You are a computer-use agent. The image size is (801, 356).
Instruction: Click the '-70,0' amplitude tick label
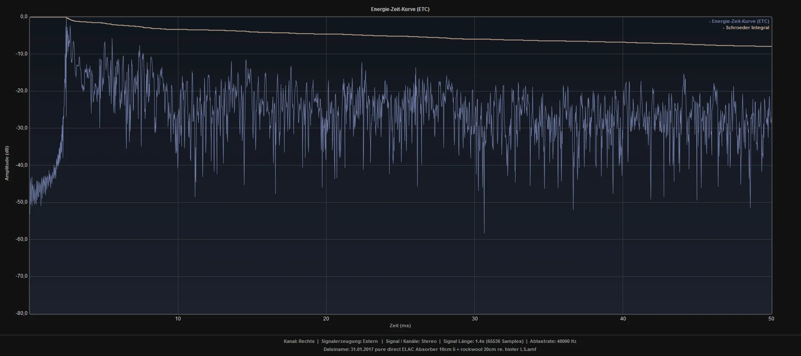[22, 276]
